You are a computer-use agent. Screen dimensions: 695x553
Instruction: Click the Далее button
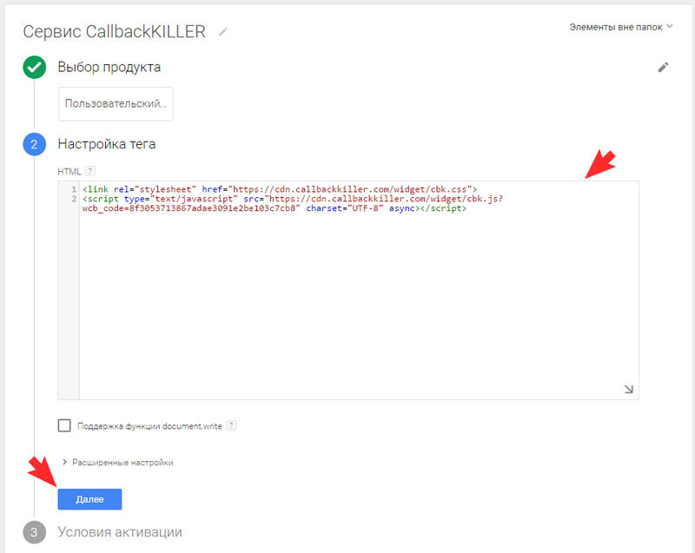89,499
